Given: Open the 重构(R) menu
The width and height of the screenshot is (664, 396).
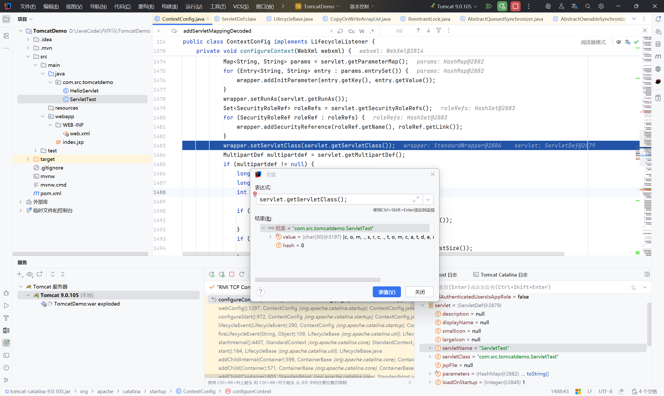Looking at the screenshot, I should [146, 6].
